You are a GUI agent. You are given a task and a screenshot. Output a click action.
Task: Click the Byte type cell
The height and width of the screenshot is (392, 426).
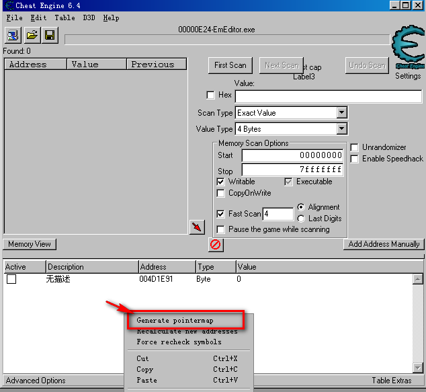[204, 279]
